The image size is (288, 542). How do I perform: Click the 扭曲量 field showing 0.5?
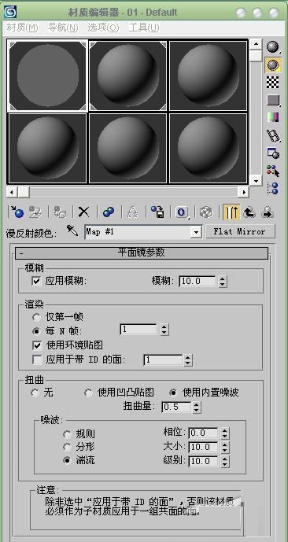point(176,407)
